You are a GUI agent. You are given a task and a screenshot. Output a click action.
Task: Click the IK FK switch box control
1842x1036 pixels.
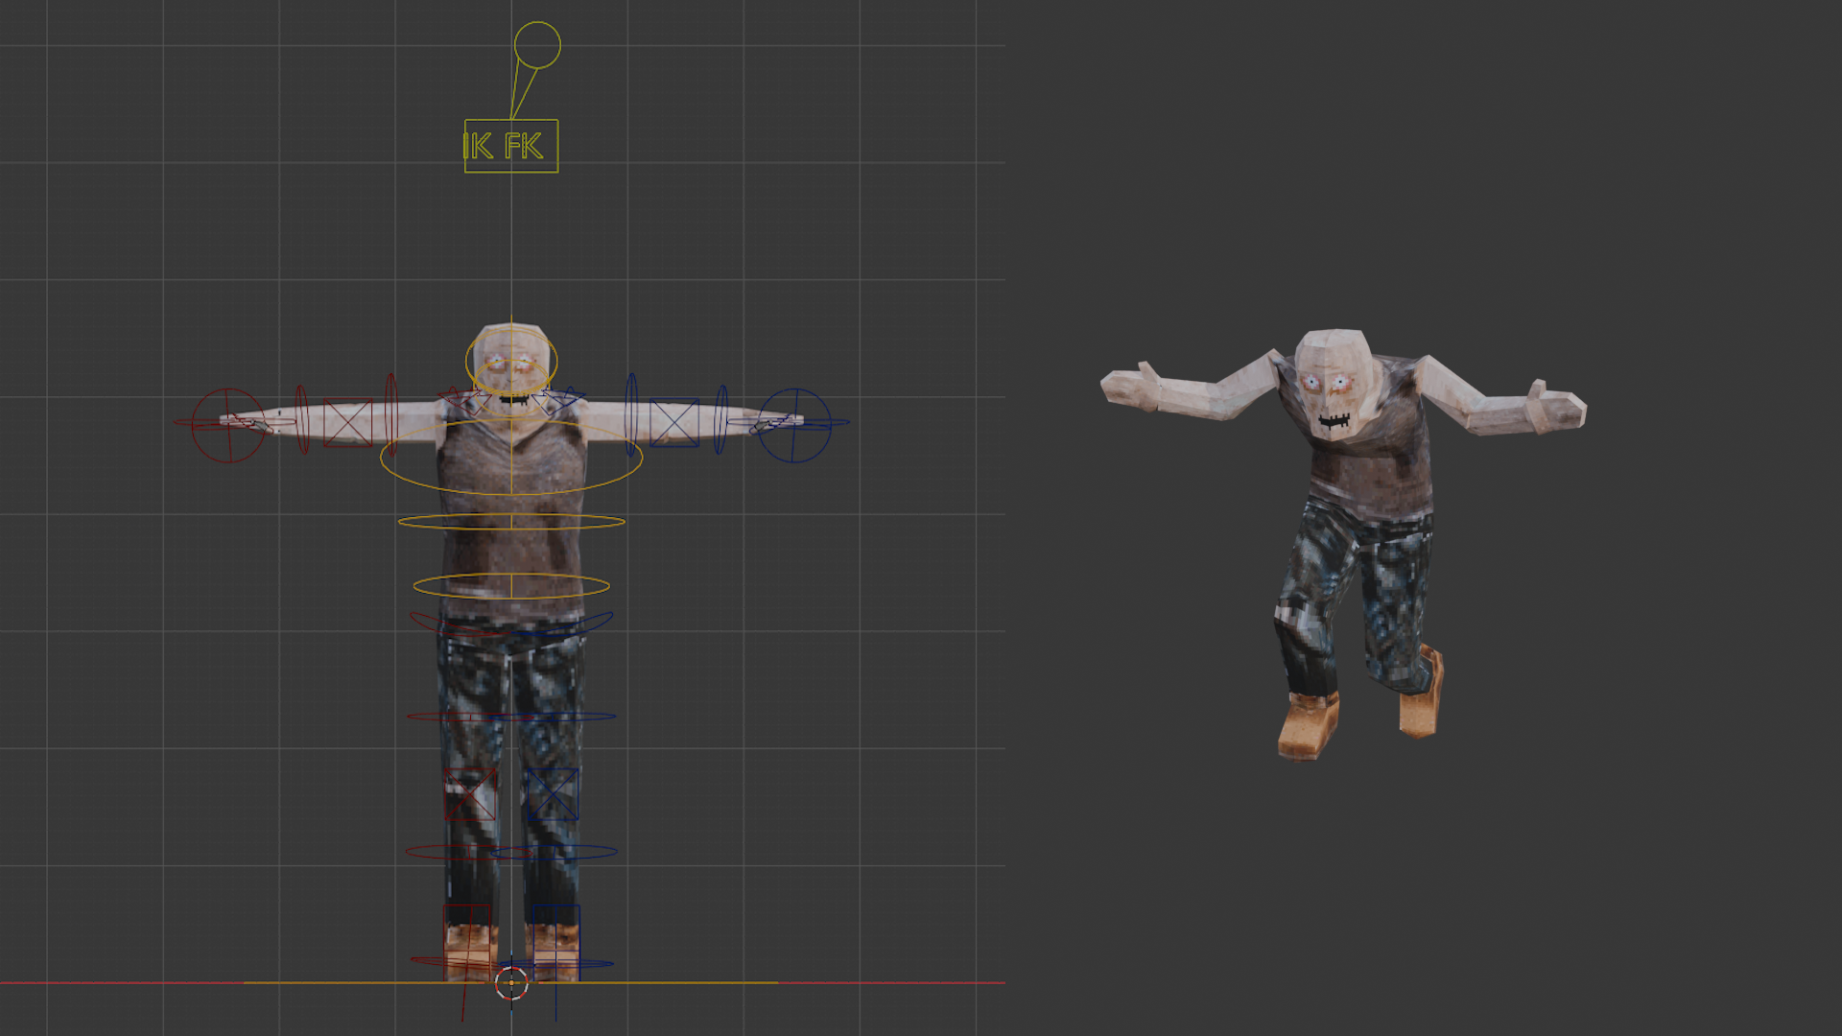point(511,146)
